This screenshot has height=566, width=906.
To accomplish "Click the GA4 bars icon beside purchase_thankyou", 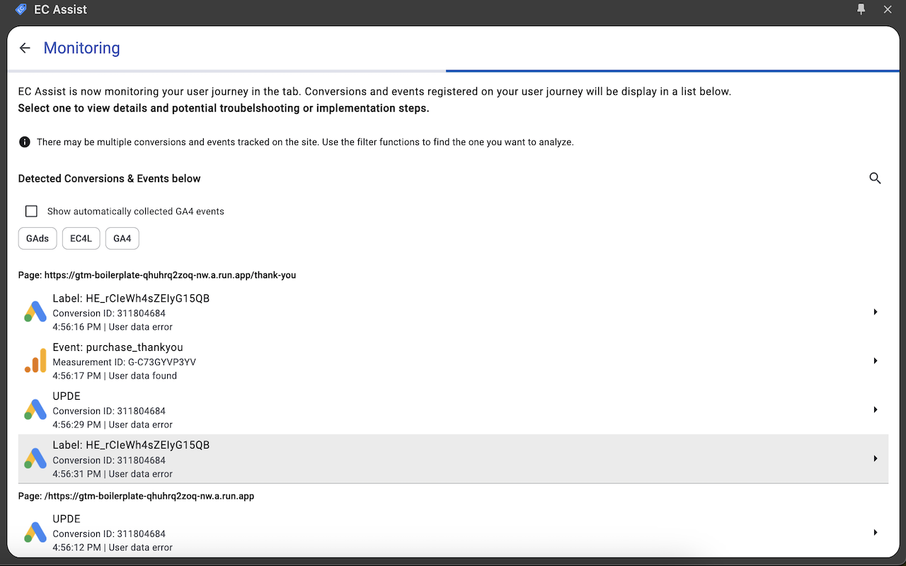I will [35, 361].
